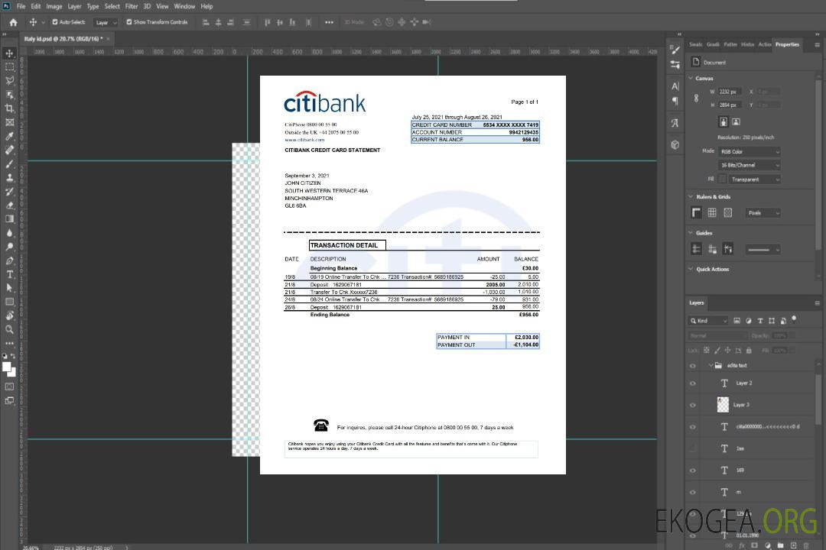
Task: Click the create new layer icon
Action: pos(793,545)
